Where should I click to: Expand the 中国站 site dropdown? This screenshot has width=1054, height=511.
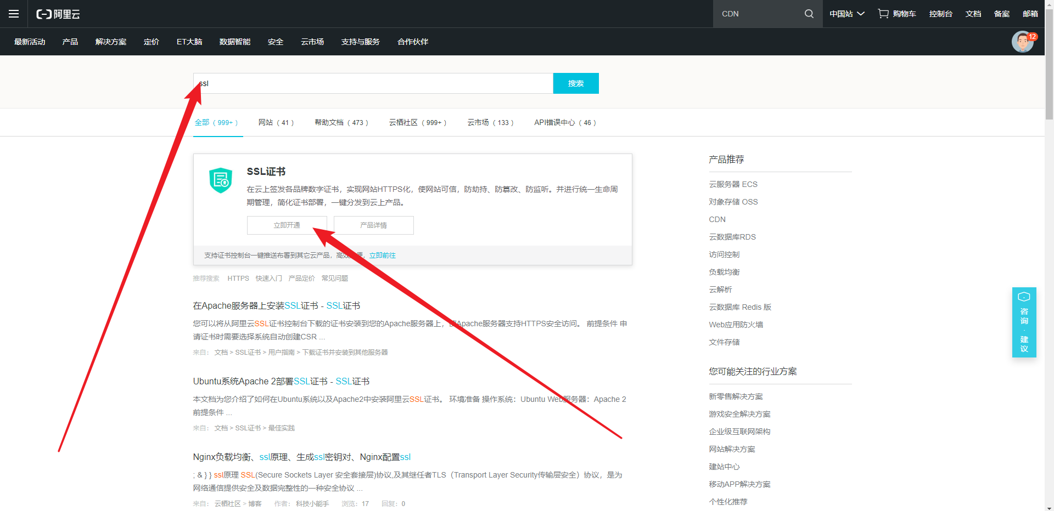(846, 14)
